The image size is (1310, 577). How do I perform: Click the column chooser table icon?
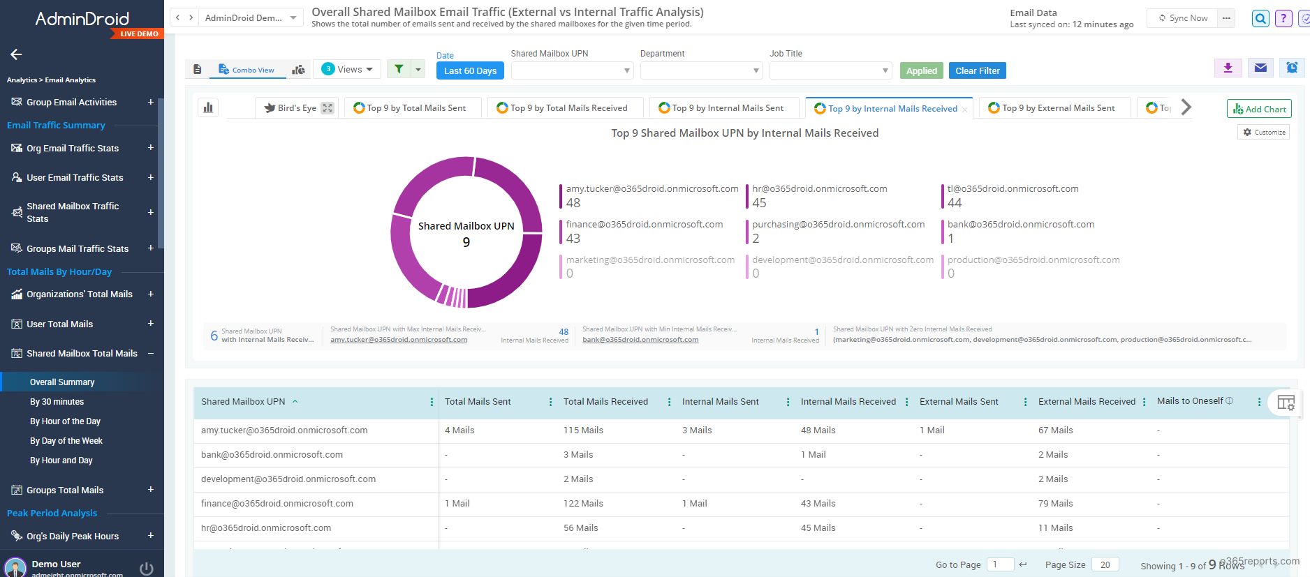(x=1286, y=403)
